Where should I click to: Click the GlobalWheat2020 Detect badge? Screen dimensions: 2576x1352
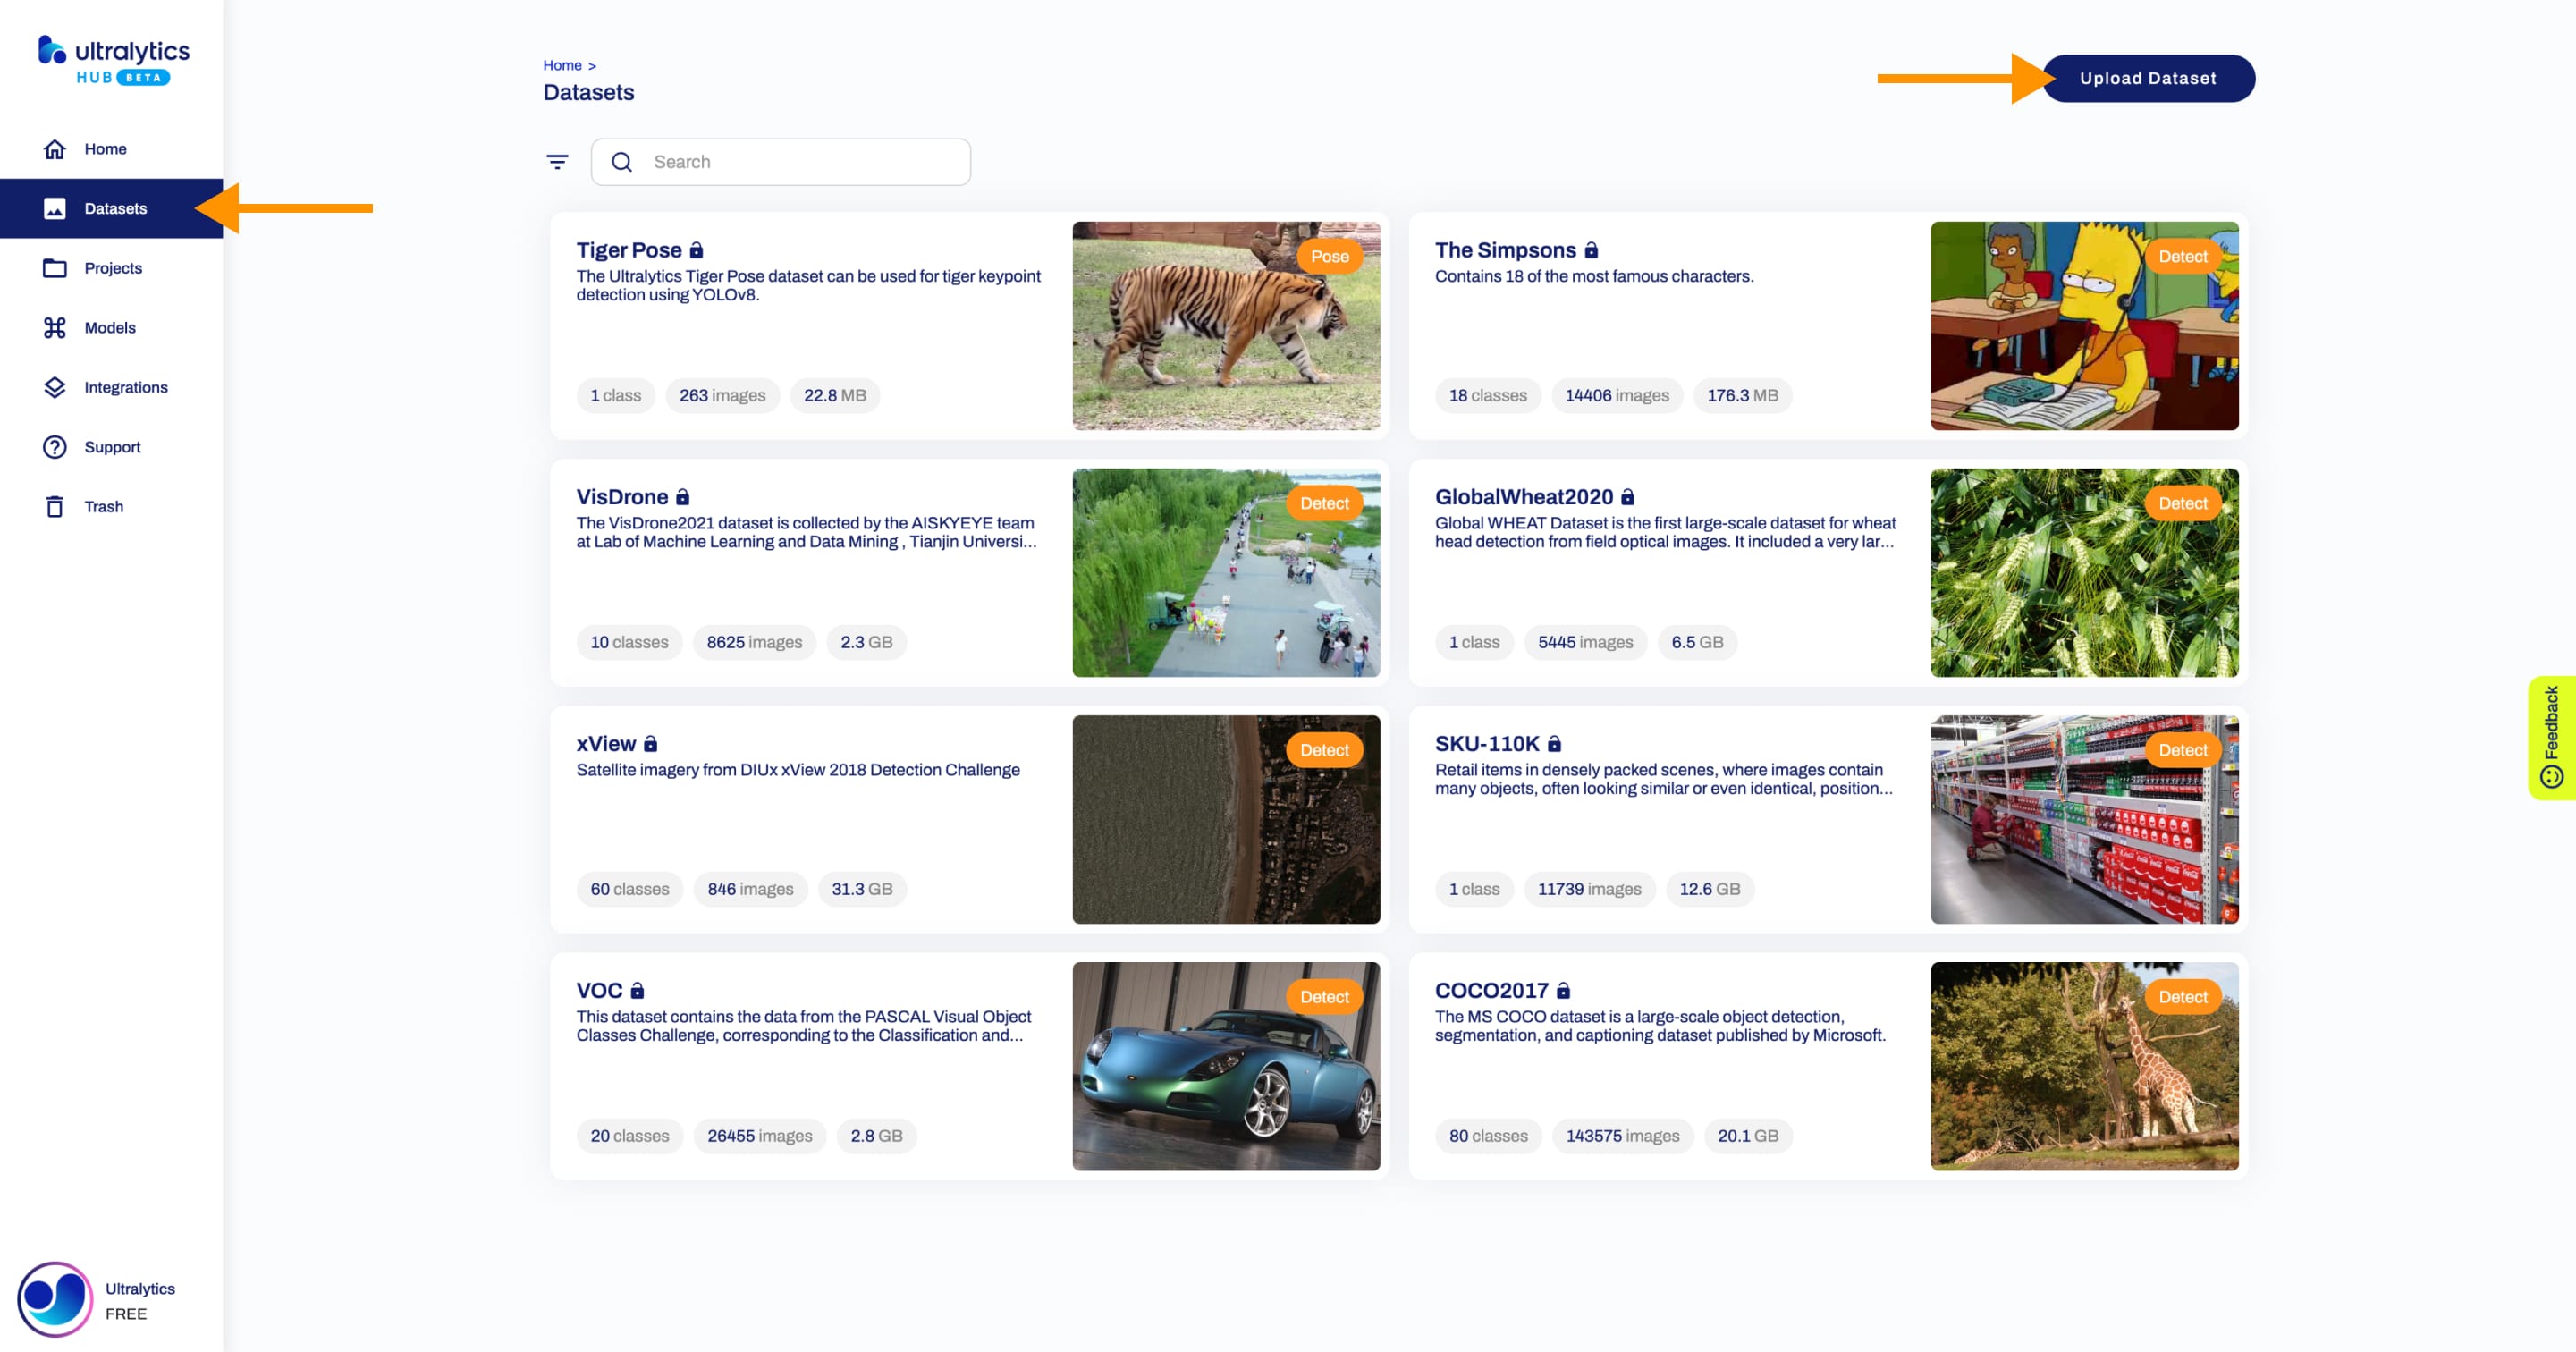[x=2183, y=503]
